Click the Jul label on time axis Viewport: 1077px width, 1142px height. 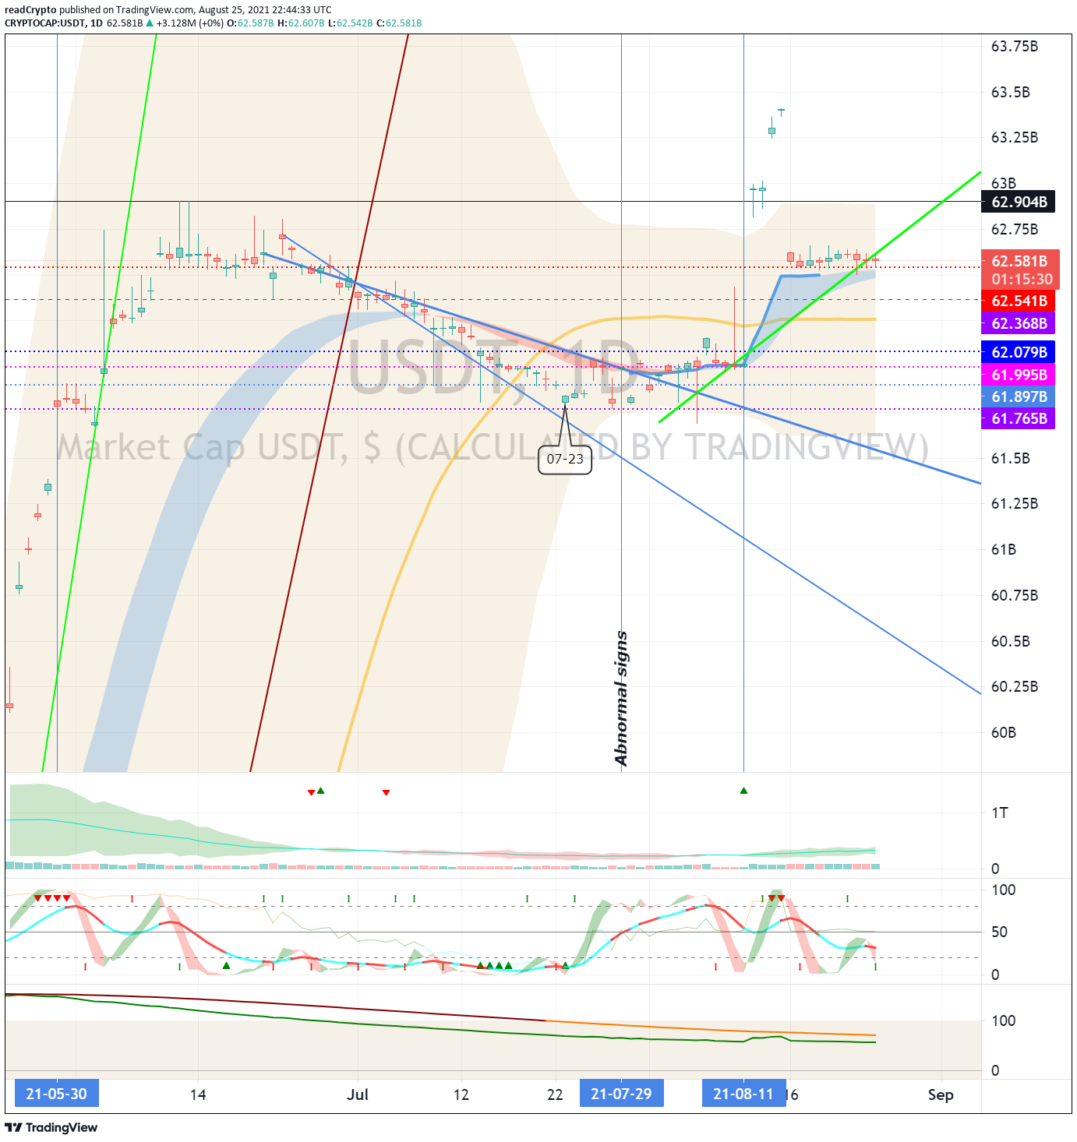358,1094
